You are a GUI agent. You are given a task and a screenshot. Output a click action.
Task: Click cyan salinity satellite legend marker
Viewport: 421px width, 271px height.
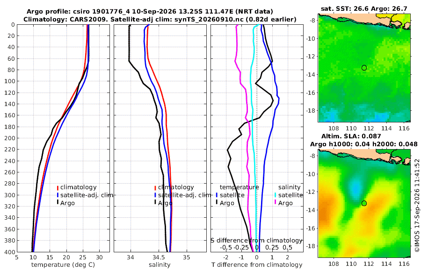click(x=276, y=195)
